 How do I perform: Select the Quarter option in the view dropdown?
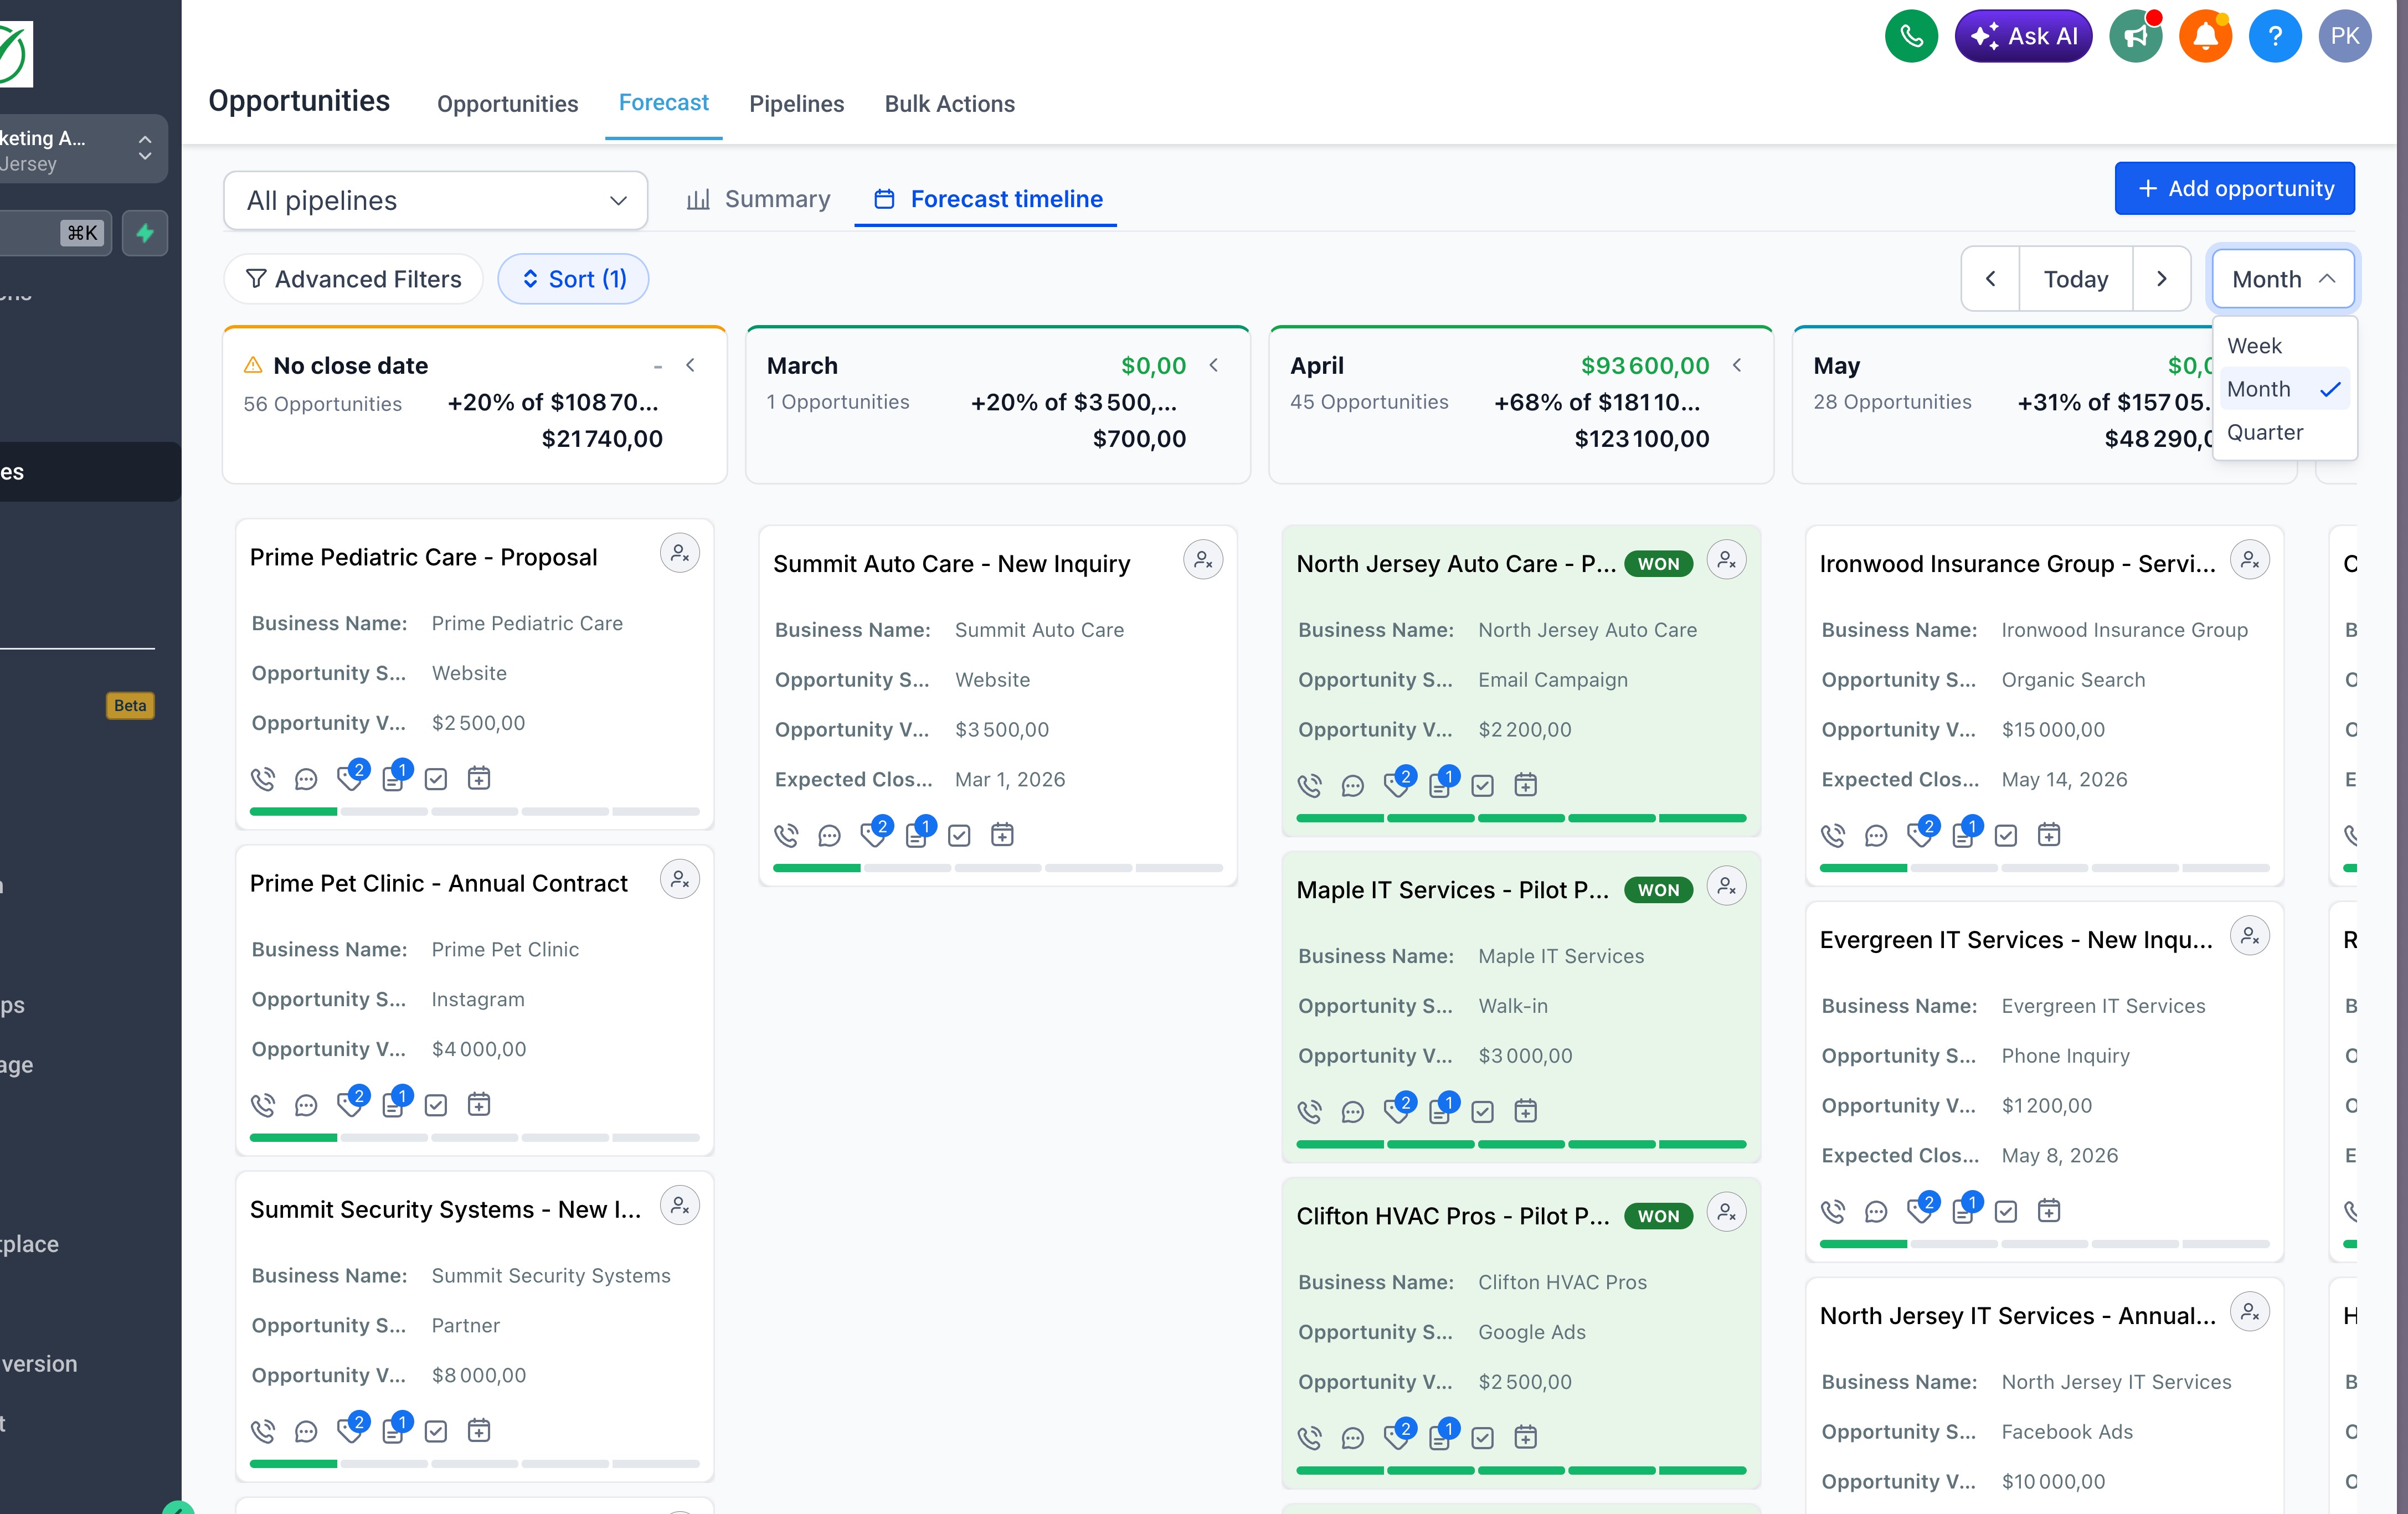2264,432
